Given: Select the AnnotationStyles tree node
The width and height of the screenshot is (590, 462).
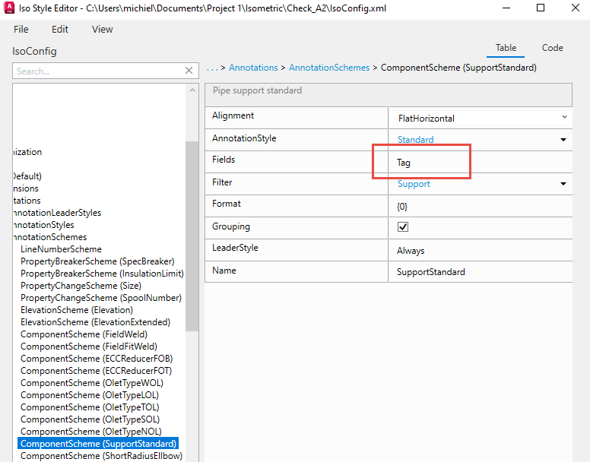Looking at the screenshot, I should pyautogui.click(x=43, y=225).
